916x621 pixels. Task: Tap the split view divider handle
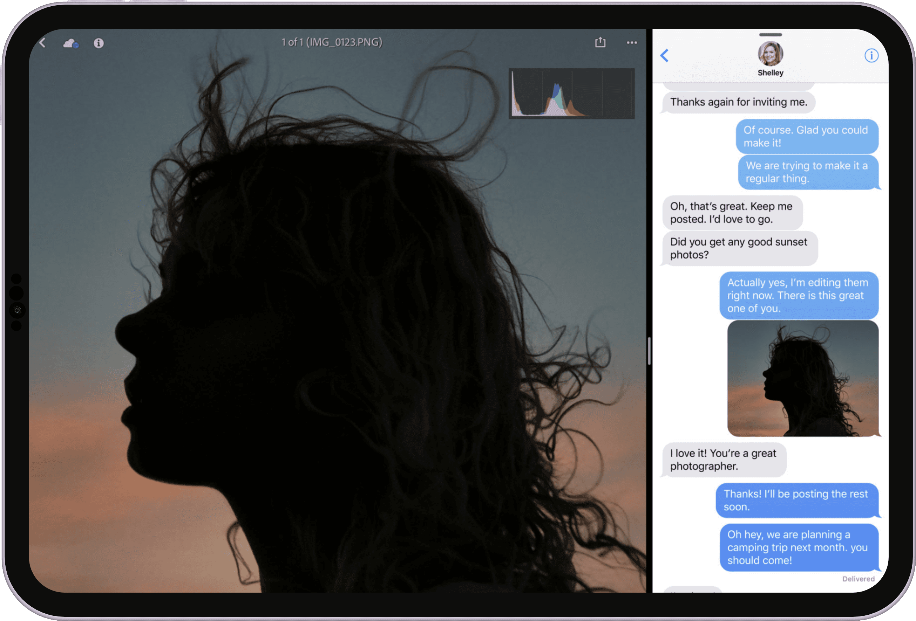649,351
